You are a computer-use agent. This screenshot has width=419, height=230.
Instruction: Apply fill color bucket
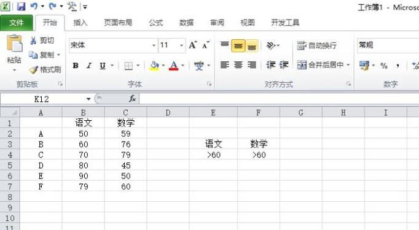point(154,66)
